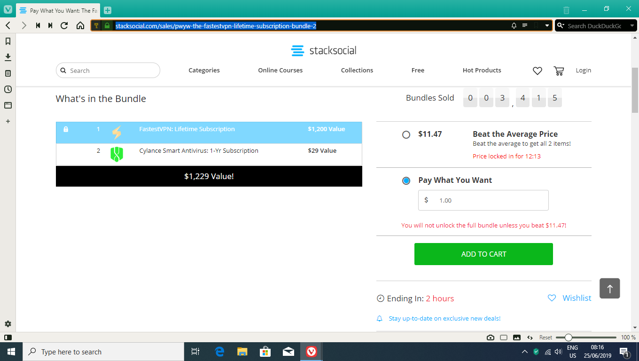Click Stay up-to-date on exclusive new deals
The image size is (639, 361).
pos(444,318)
